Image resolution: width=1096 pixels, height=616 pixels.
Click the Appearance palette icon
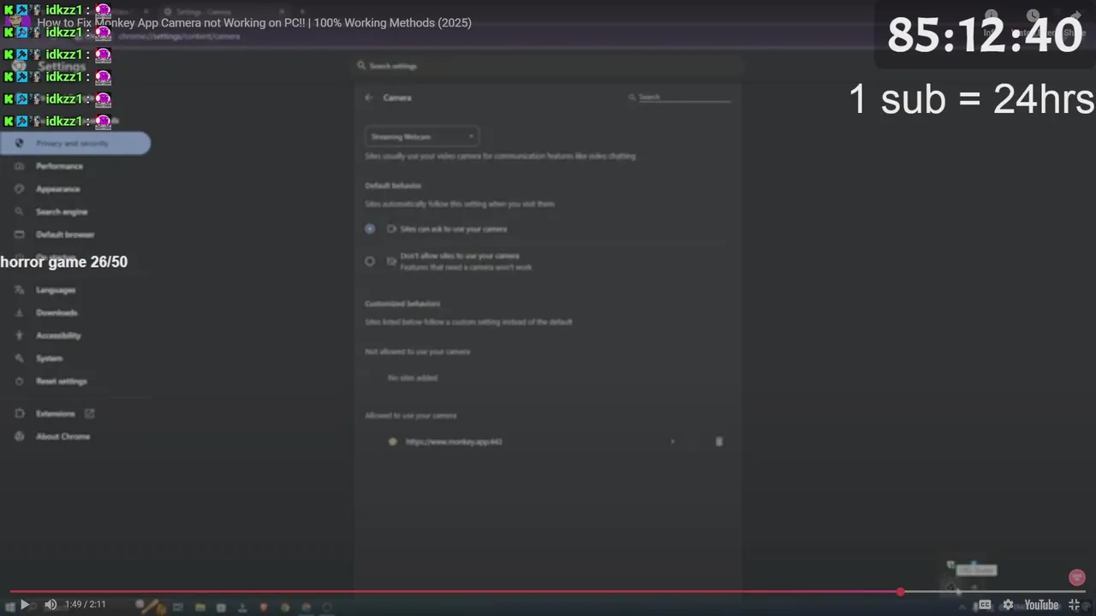[x=20, y=189]
